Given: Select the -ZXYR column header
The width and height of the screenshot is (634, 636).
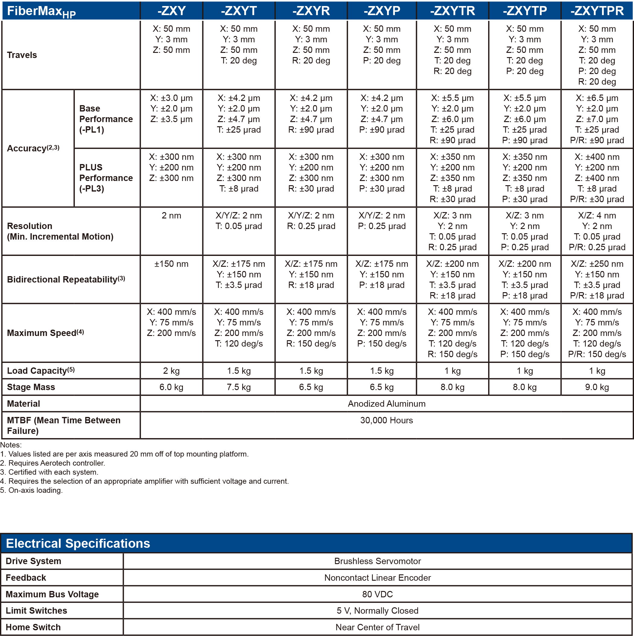Looking at the screenshot, I should [x=311, y=11].
